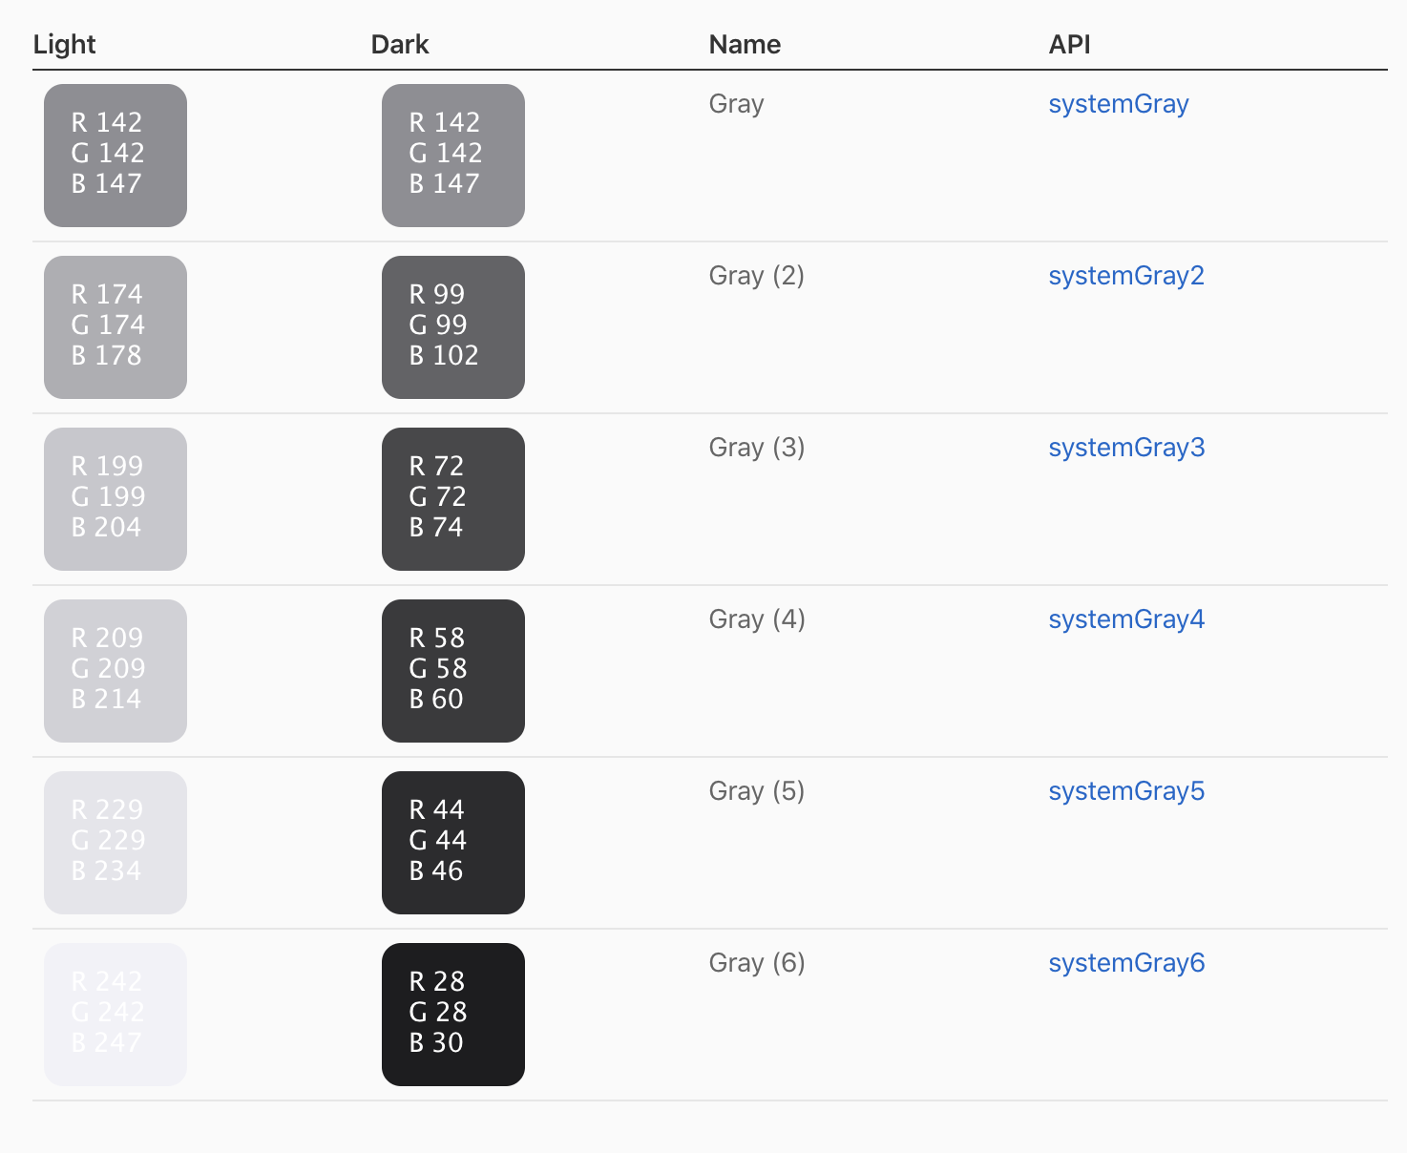The height and width of the screenshot is (1153, 1407).
Task: Click the light swatch R 174 G 174 B 178
Action: click(115, 327)
